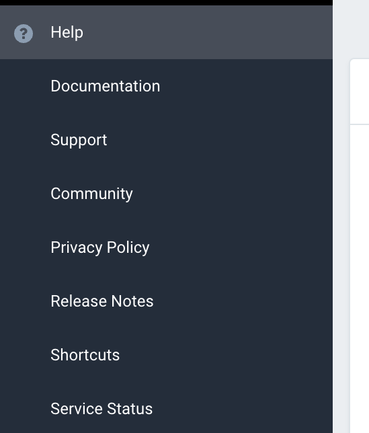369x433 pixels.
Task: Click the word Policy in Privacy Policy
Action: (x=128, y=247)
